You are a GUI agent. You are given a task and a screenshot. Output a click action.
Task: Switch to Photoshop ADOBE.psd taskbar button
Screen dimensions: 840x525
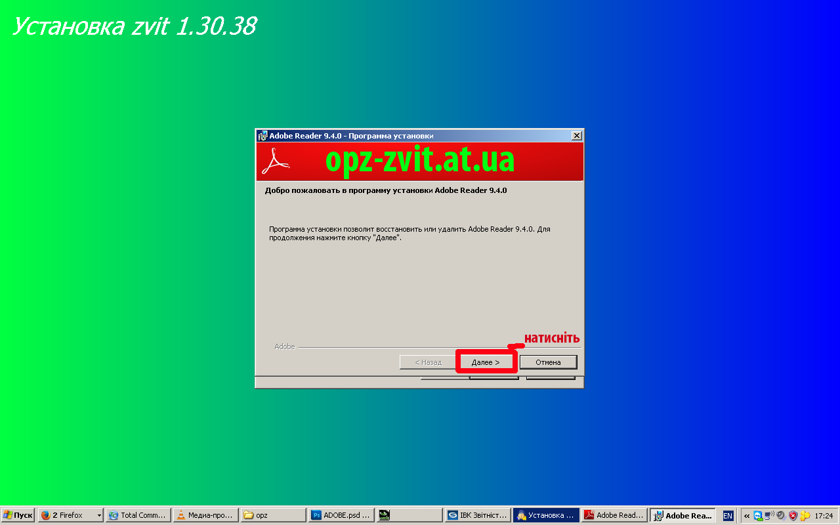click(341, 515)
